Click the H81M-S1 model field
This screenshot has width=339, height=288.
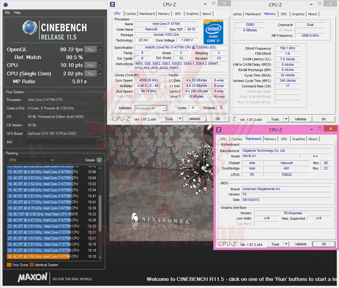point(270,156)
